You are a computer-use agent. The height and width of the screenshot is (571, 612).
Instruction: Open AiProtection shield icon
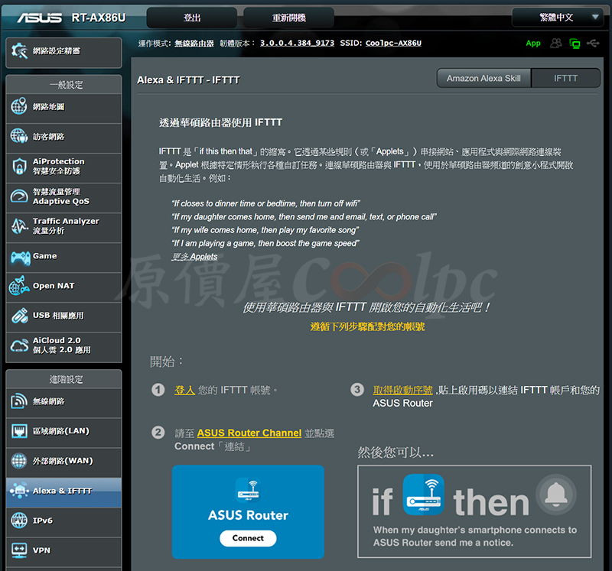click(x=19, y=166)
